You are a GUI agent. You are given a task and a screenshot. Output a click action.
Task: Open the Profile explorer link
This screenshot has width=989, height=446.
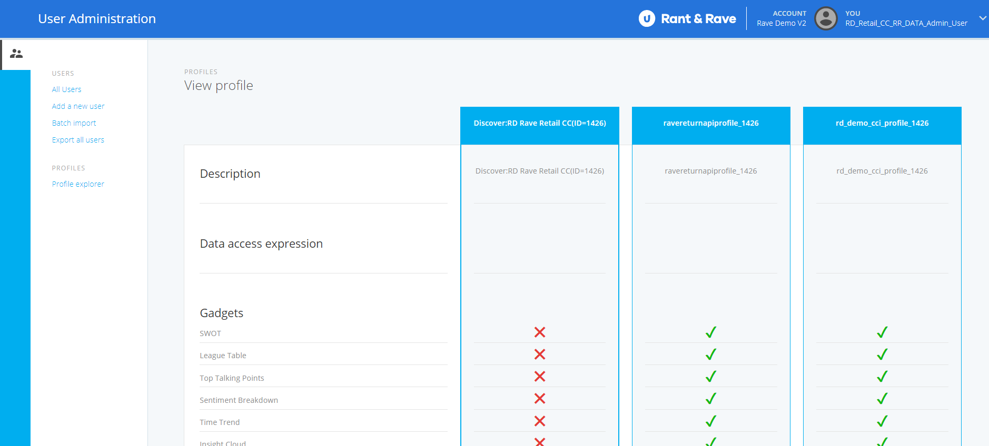click(78, 184)
